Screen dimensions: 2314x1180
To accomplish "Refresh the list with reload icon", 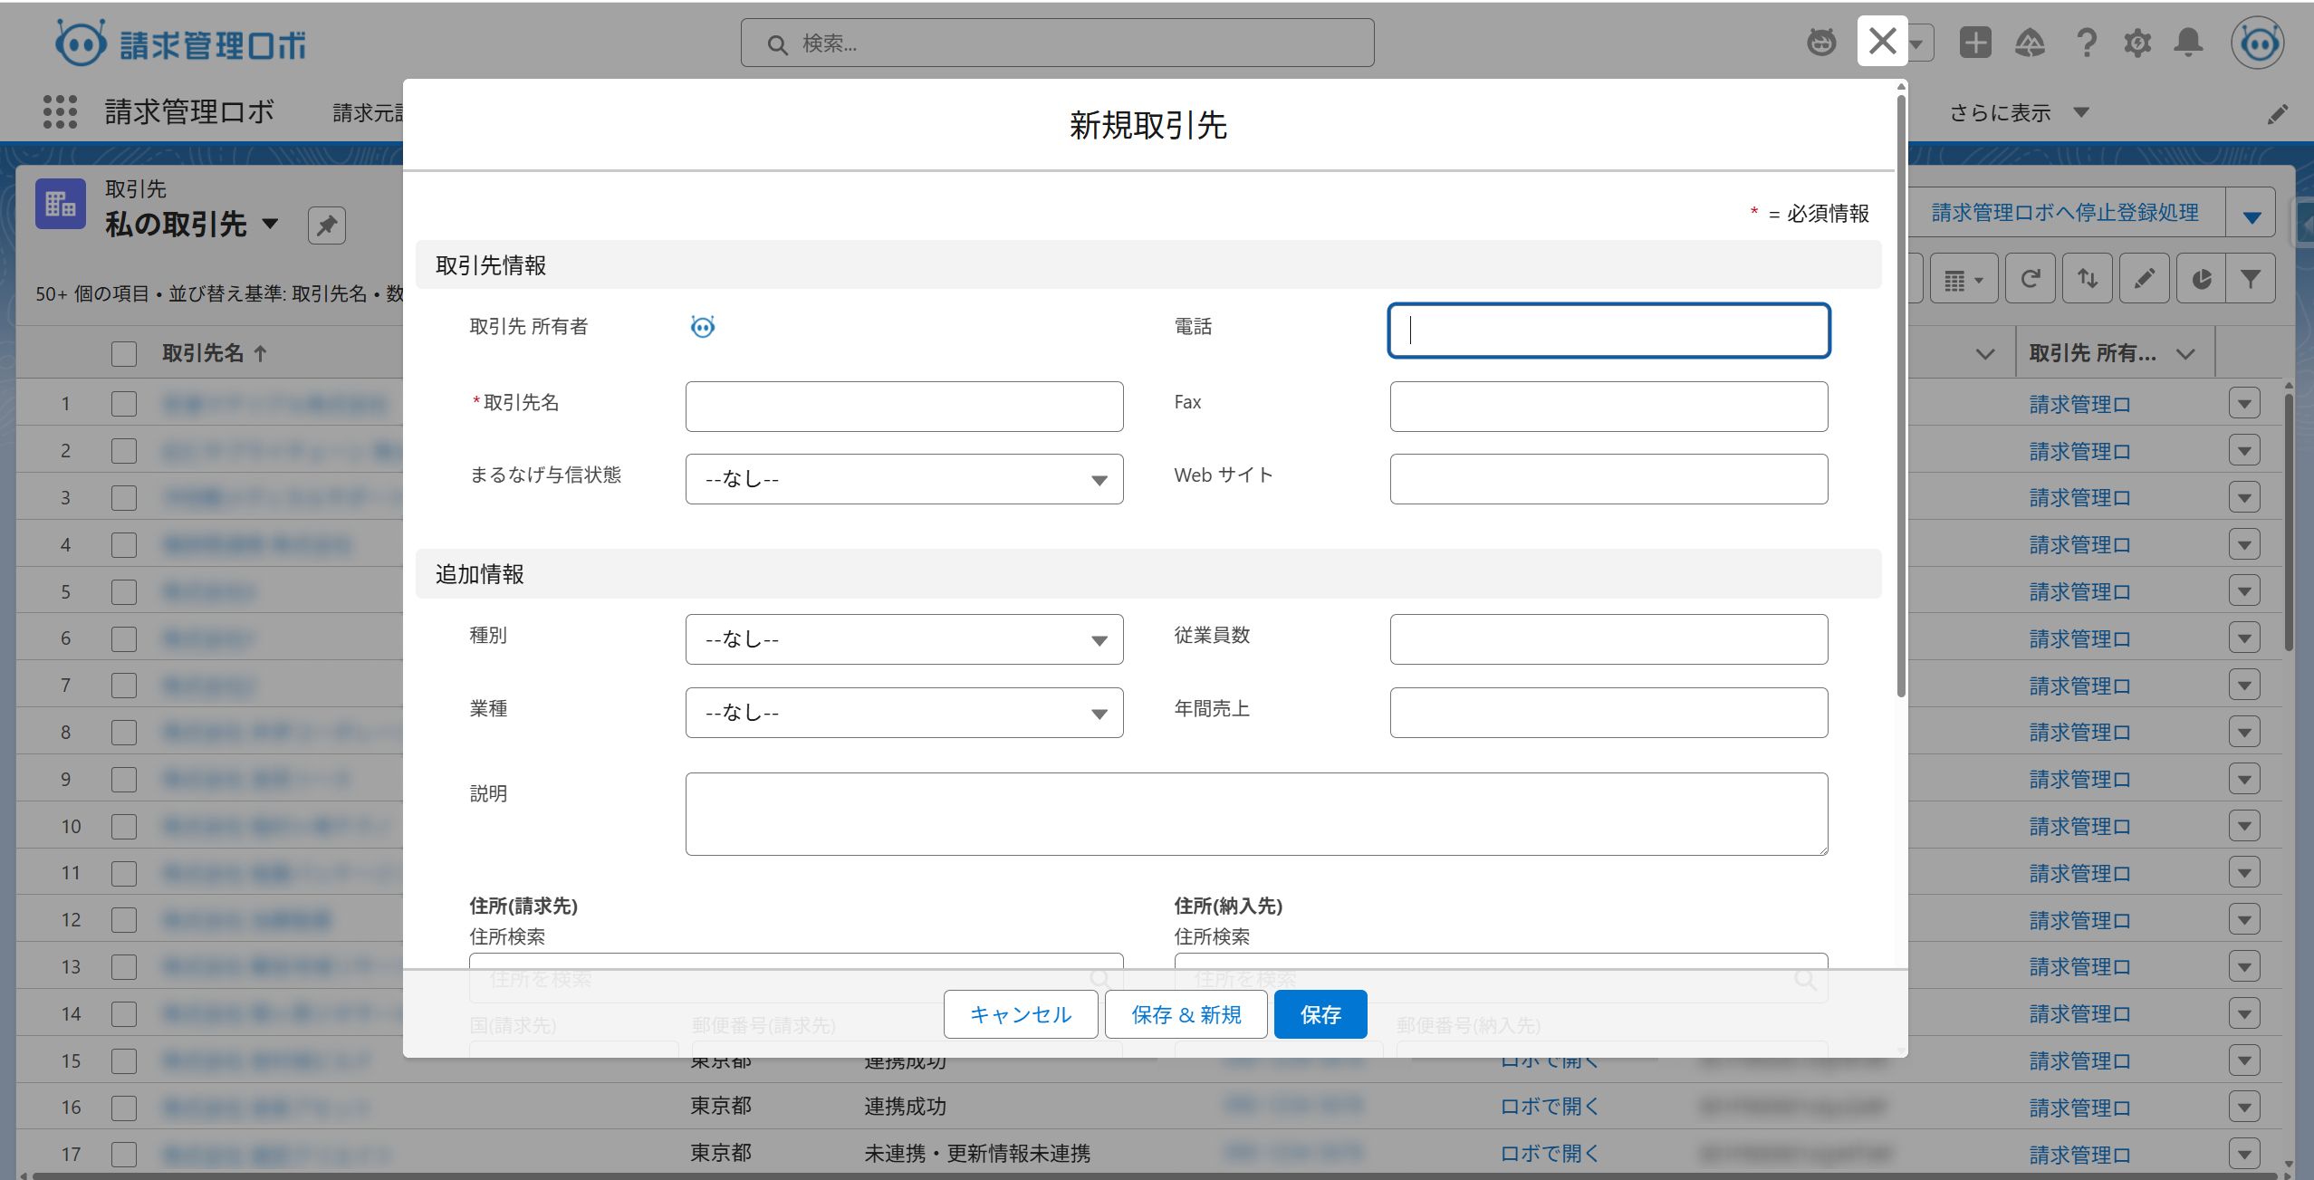I will 2030,279.
